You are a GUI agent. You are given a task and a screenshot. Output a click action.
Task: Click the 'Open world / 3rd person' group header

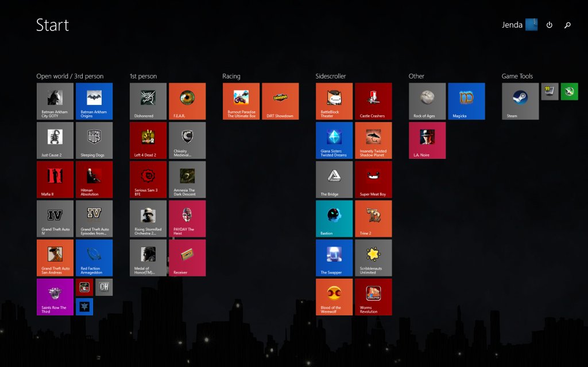coord(69,76)
